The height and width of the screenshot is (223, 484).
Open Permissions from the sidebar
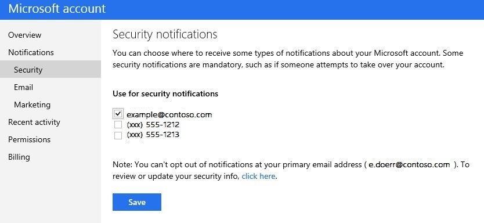coord(30,139)
